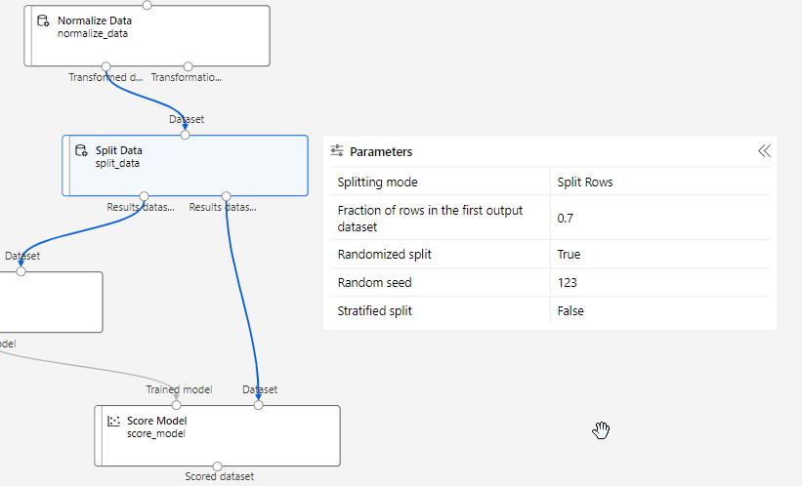Screen dimensions: 802x486
Task: Click Stratified split False value
Action: pos(570,311)
